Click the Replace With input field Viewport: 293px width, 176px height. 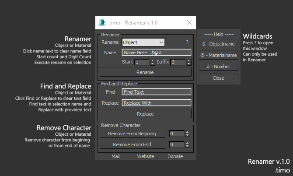click(x=157, y=103)
